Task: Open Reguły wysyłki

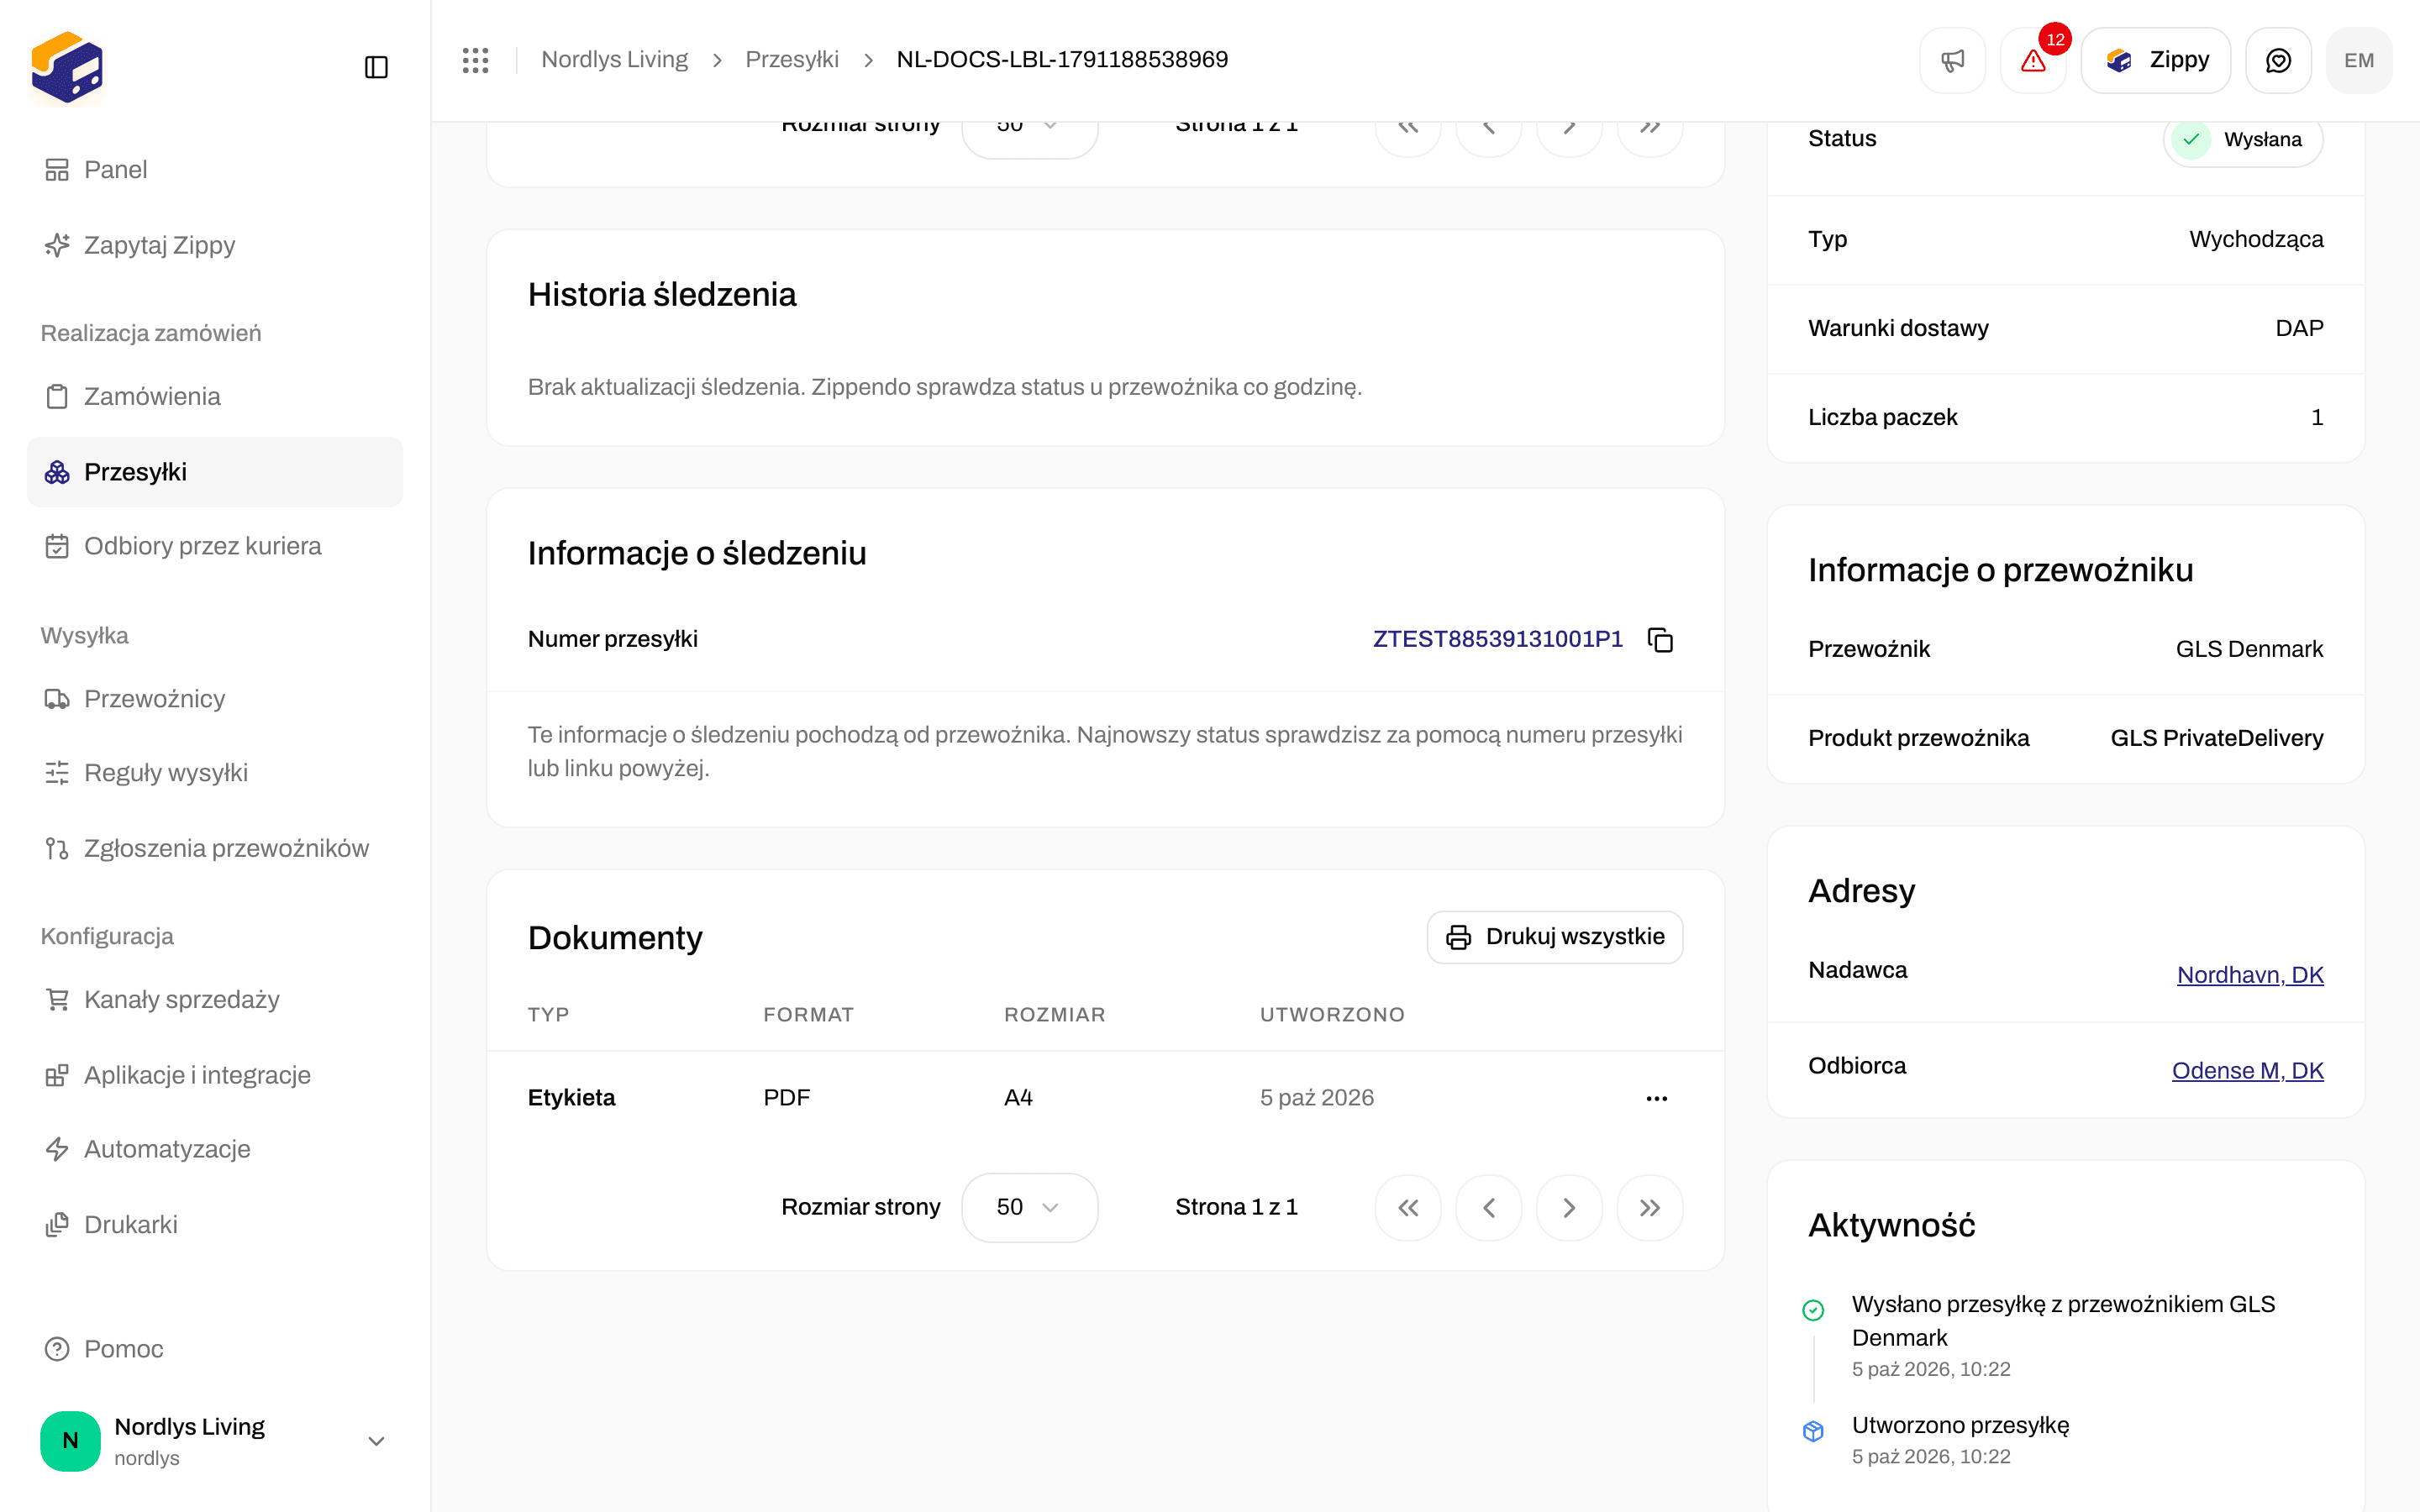Action: pyautogui.click(x=215, y=773)
